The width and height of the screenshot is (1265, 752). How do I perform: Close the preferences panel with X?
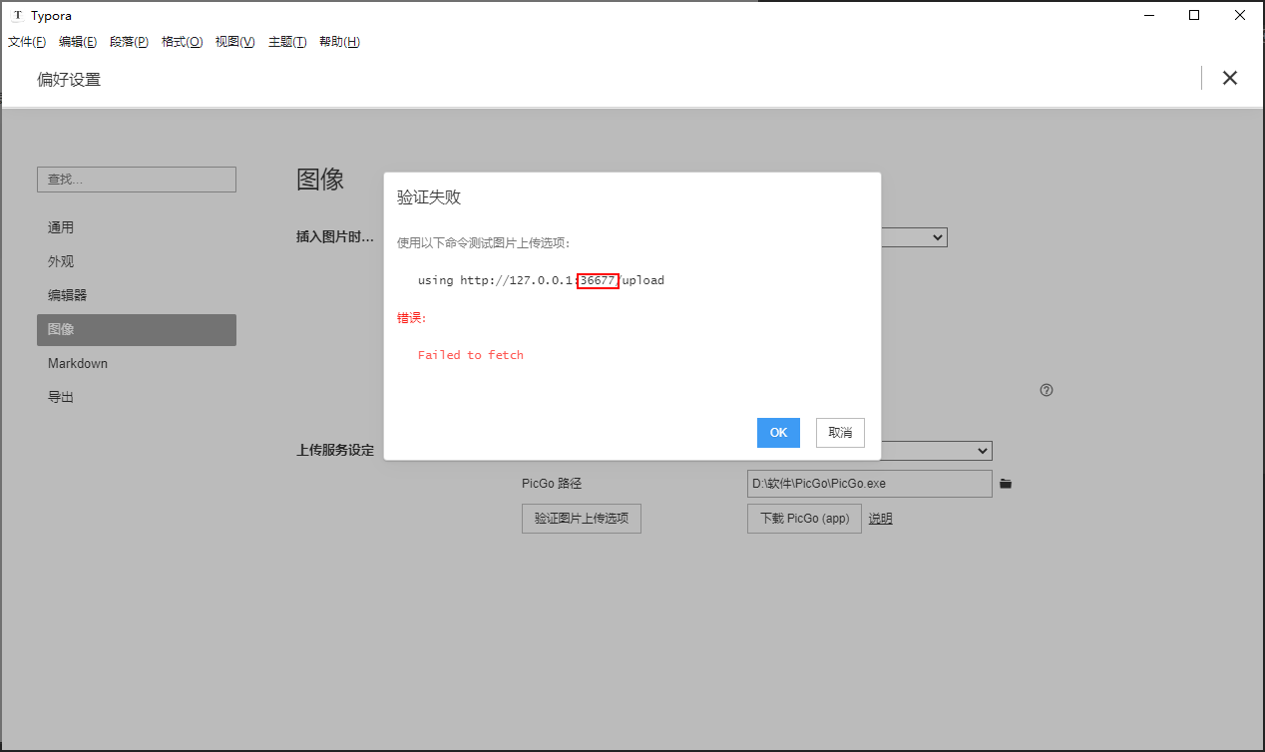click(x=1230, y=79)
